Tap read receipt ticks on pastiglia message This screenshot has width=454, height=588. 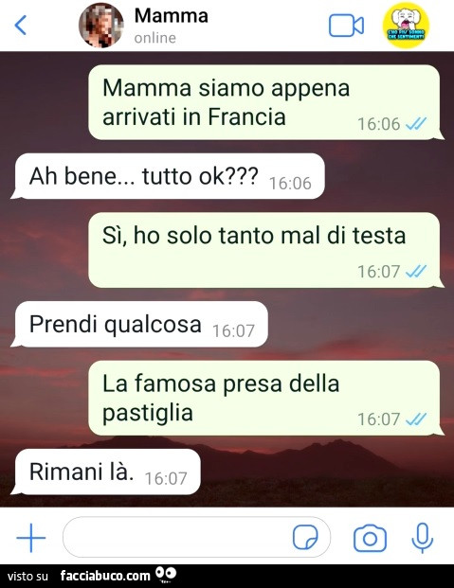pyautogui.click(x=416, y=419)
